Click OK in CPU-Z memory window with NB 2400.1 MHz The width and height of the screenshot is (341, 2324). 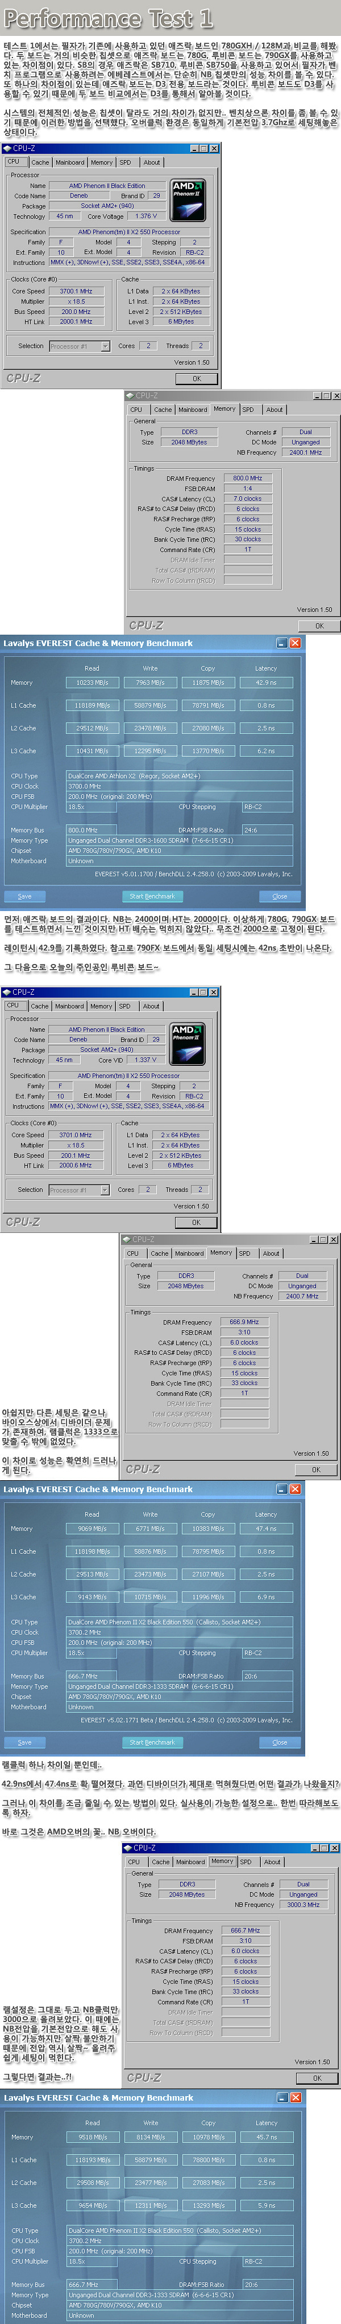(x=318, y=625)
